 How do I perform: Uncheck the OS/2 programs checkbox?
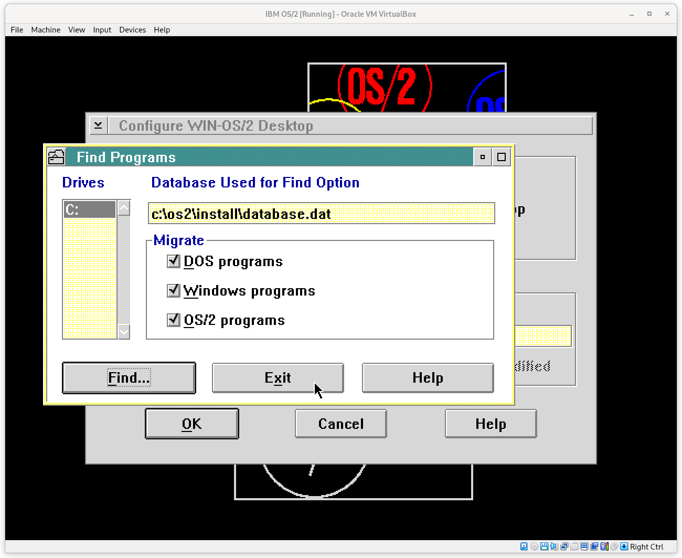click(174, 320)
